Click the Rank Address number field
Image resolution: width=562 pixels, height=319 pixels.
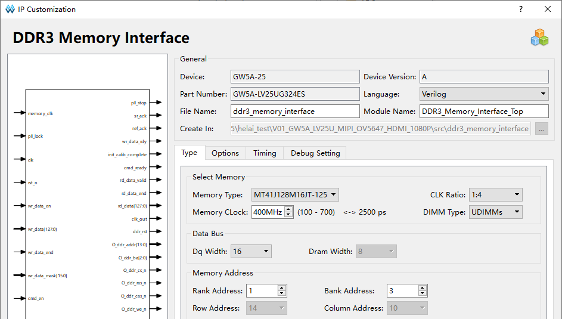[x=262, y=291]
